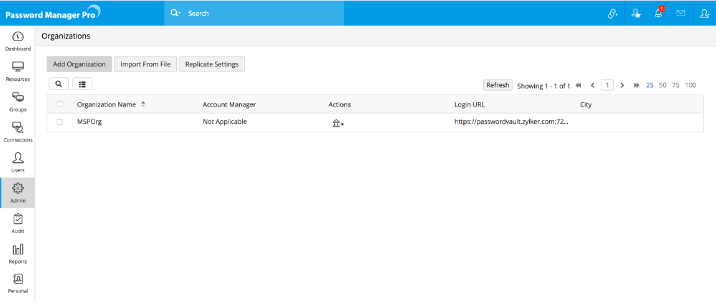This screenshot has height=301, width=716.
Task: Open the Dashboard sidebar icon
Action: pyautogui.click(x=17, y=37)
